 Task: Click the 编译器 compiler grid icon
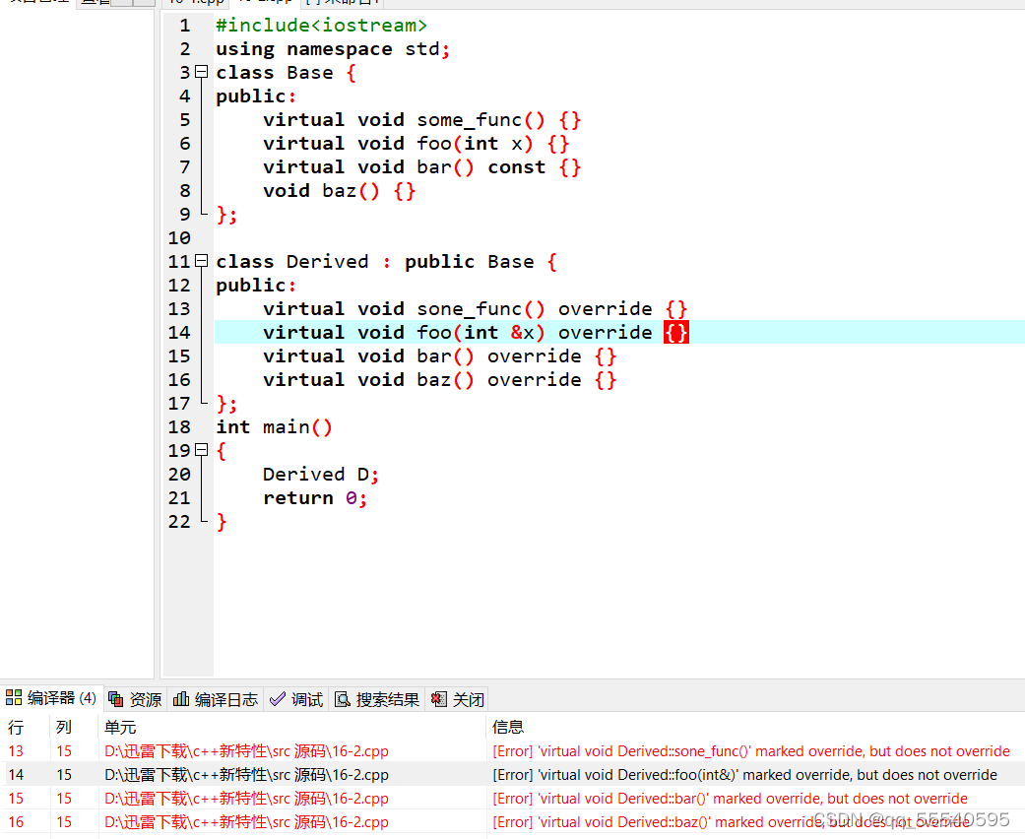pos(15,698)
